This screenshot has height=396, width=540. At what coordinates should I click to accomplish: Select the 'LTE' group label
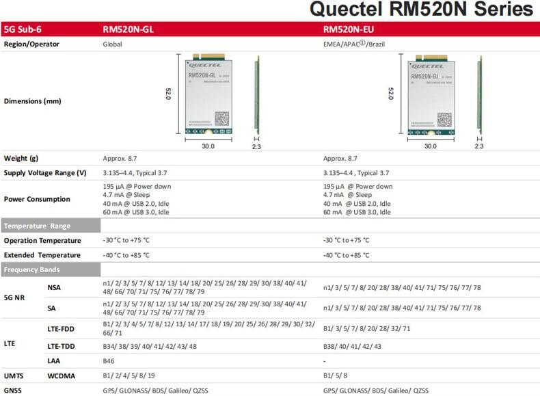pyautogui.click(x=10, y=343)
